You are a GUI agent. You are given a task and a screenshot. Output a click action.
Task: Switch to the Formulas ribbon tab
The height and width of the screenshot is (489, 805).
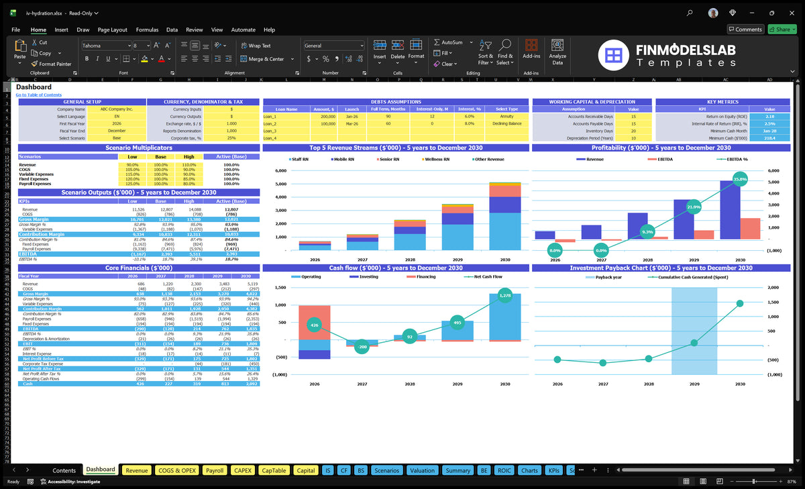pos(147,30)
